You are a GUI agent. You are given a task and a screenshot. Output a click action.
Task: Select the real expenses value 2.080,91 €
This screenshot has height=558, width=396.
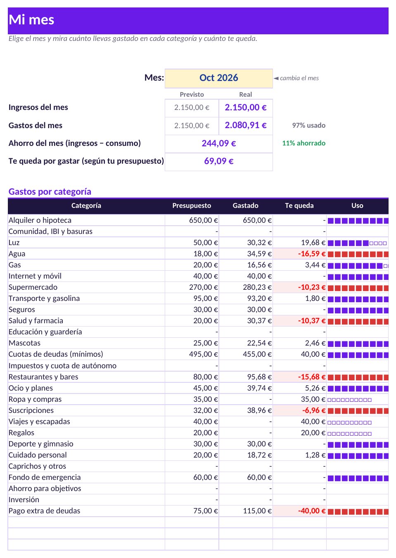[x=246, y=125]
